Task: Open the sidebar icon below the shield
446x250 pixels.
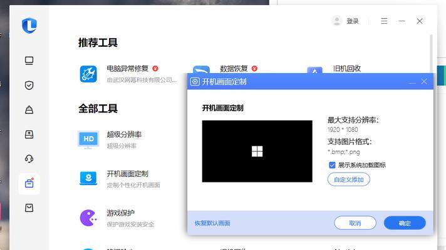Action: [x=29, y=110]
